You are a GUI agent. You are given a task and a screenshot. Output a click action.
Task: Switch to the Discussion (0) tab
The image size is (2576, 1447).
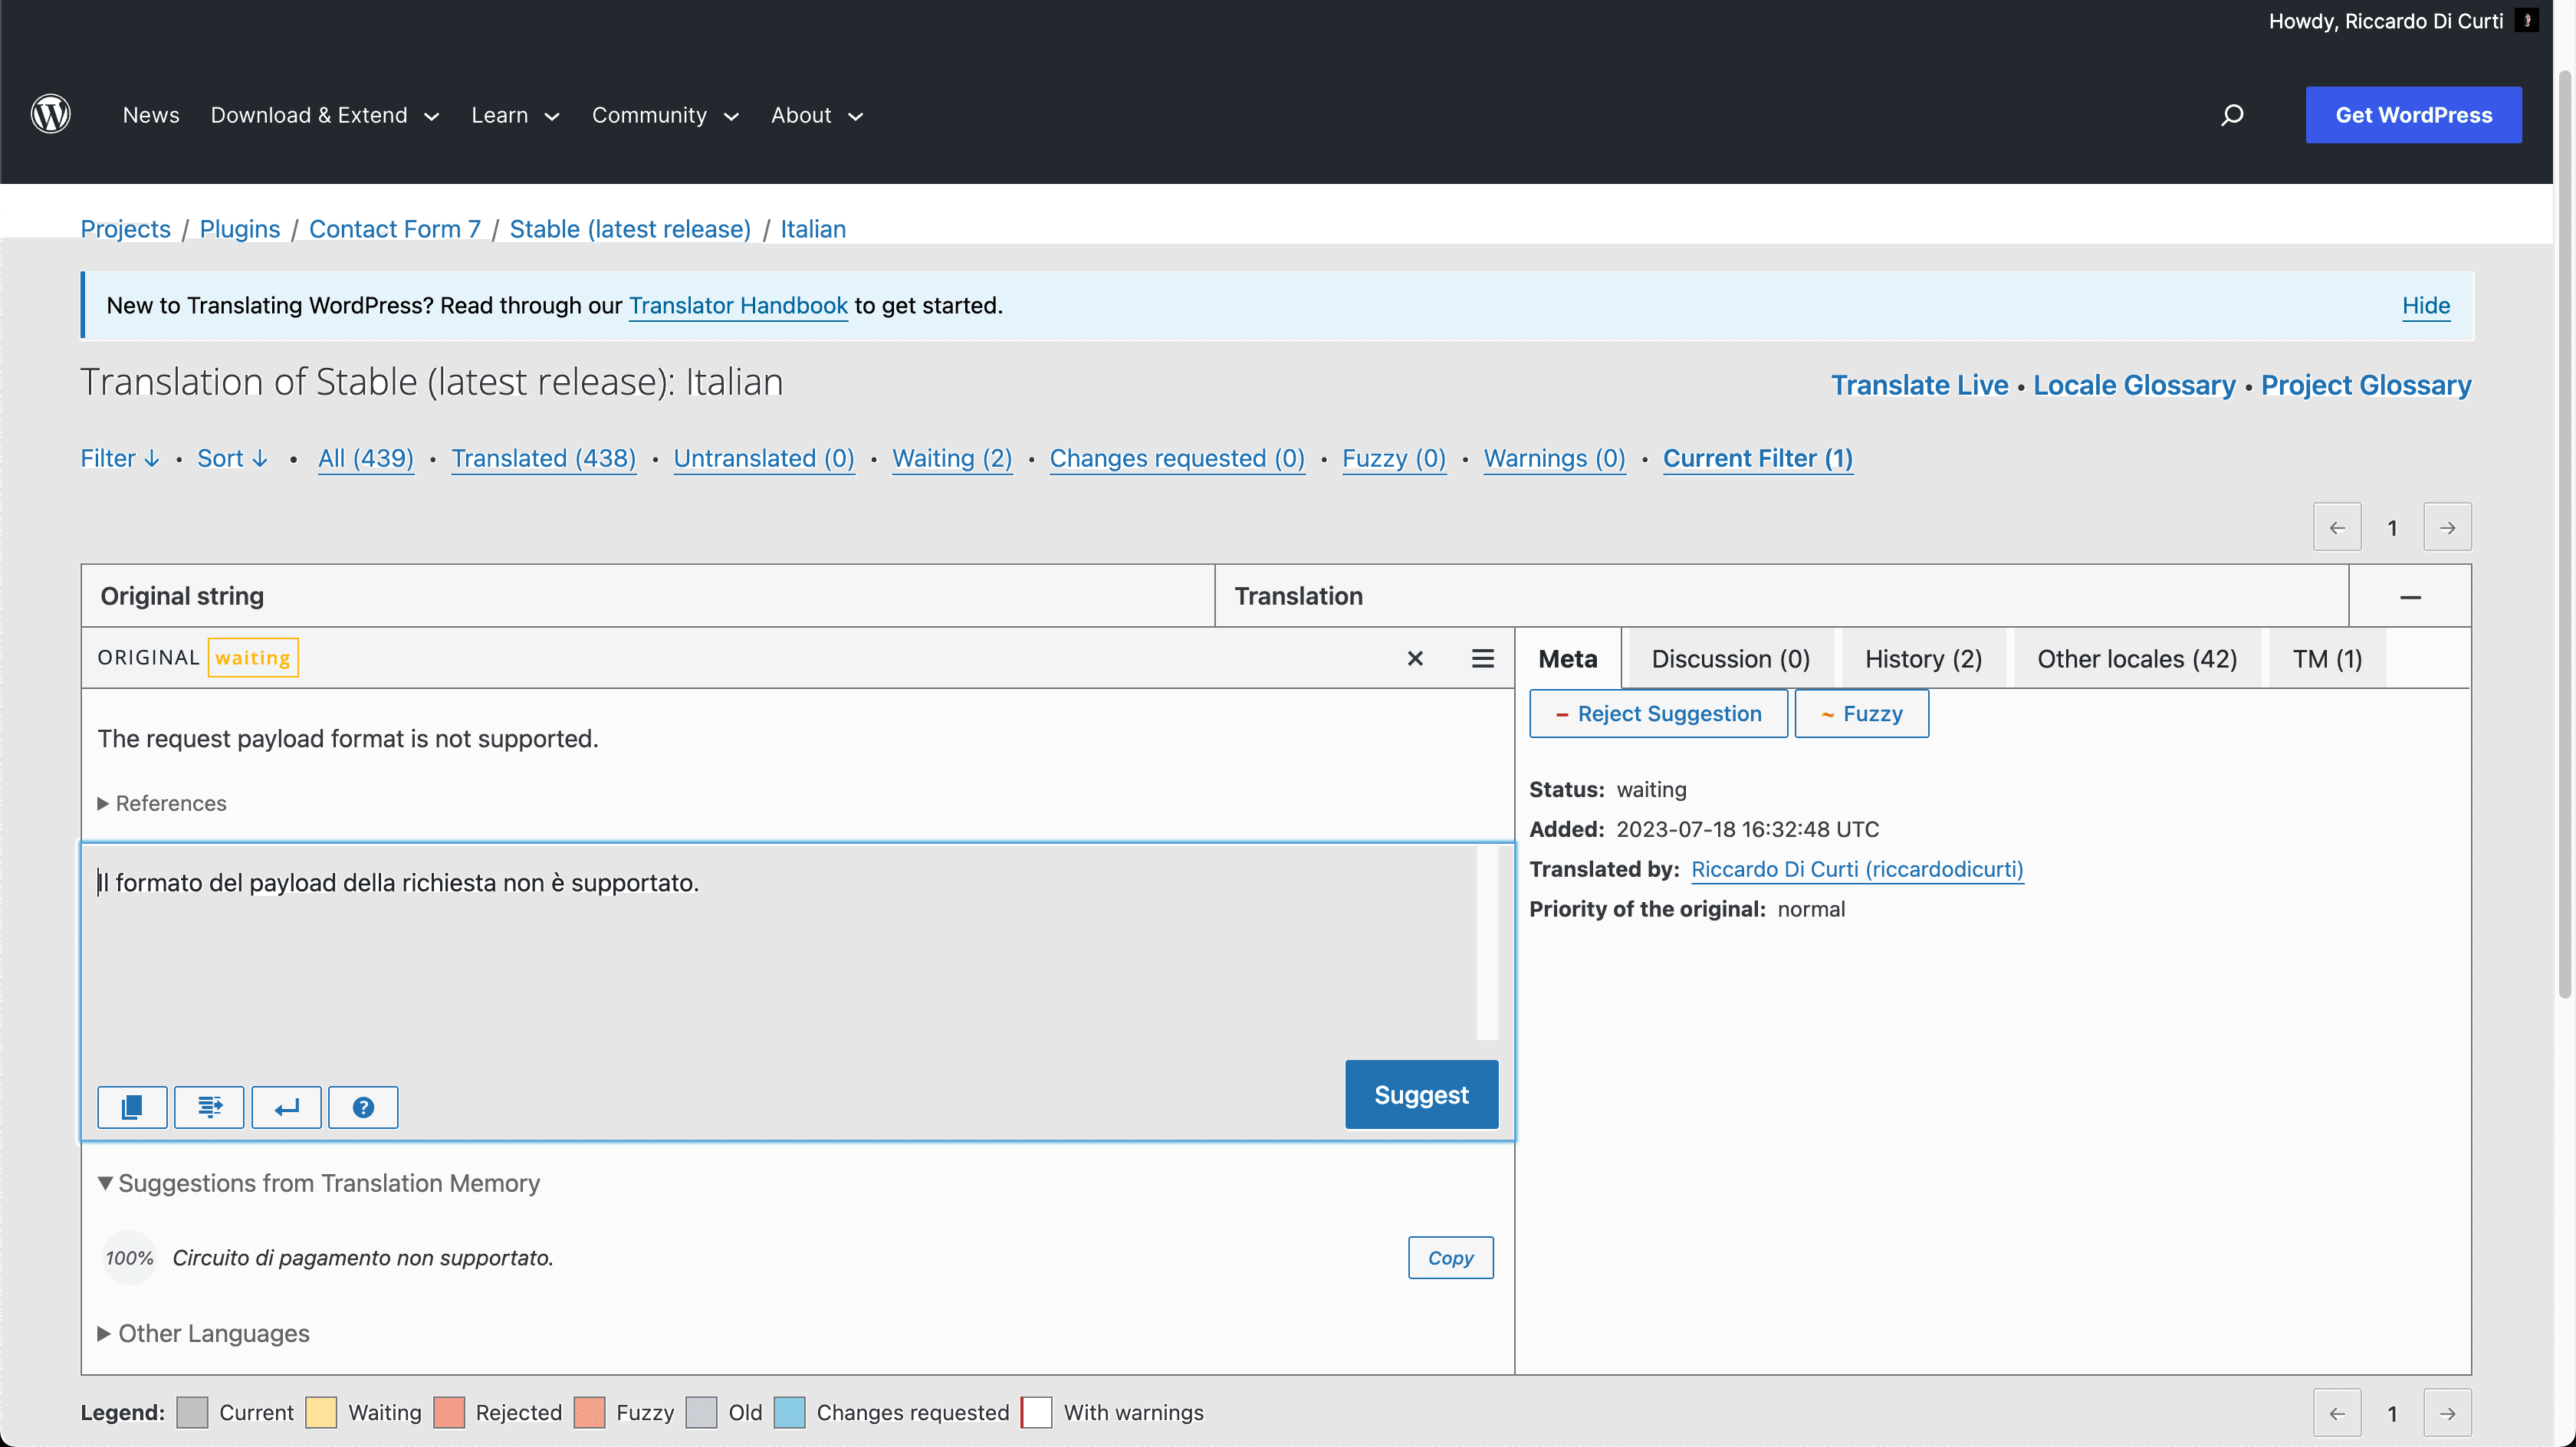point(1731,659)
